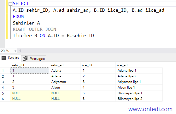Image resolution: width=176 pixels, height=114 pixels.
Task: Select the ilce_ad column header
Action: pyautogui.click(x=139, y=65)
